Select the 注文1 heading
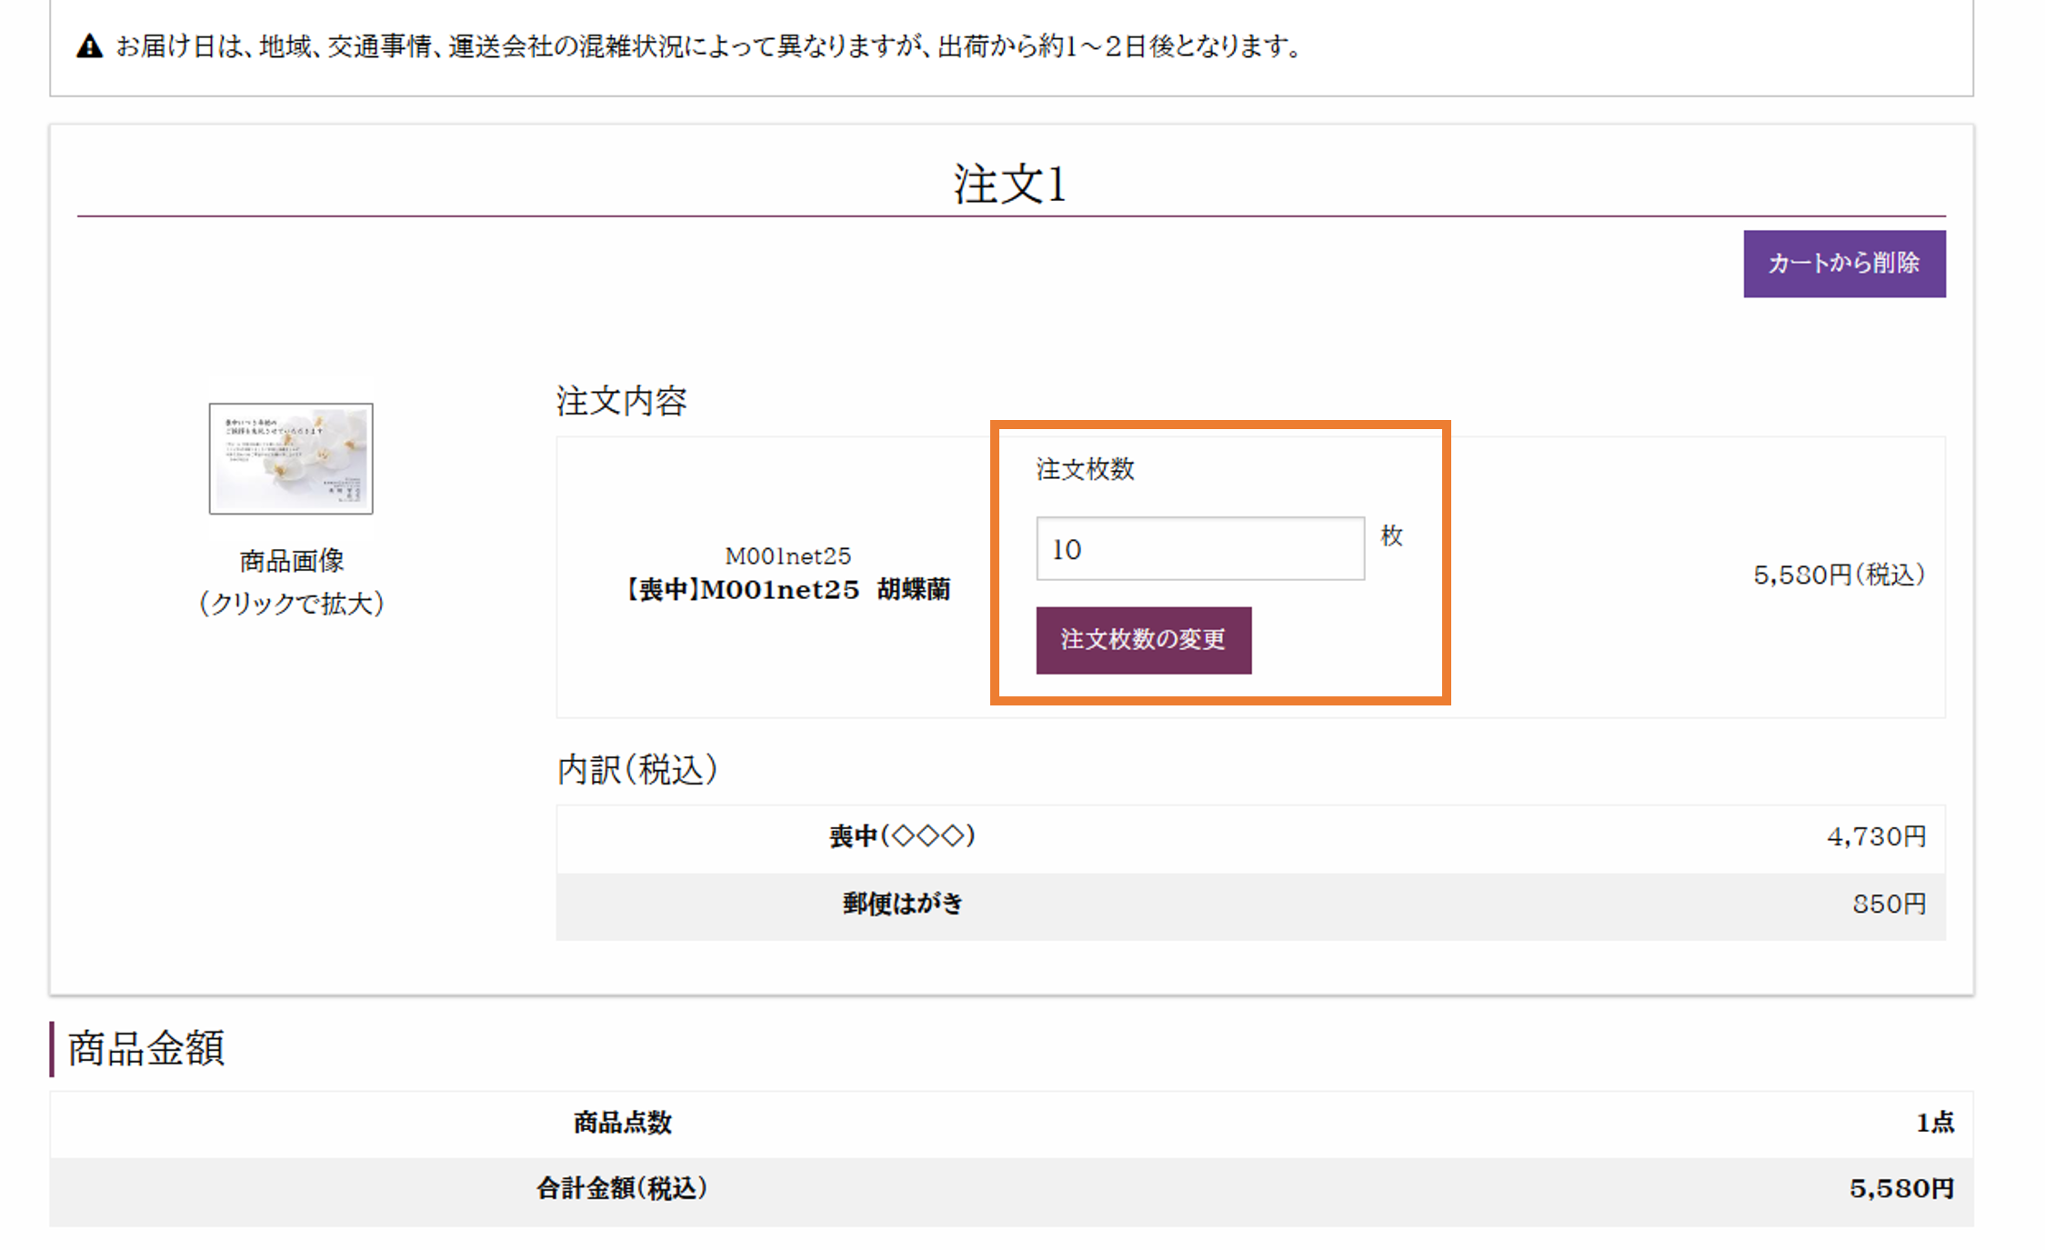 [x=1010, y=184]
